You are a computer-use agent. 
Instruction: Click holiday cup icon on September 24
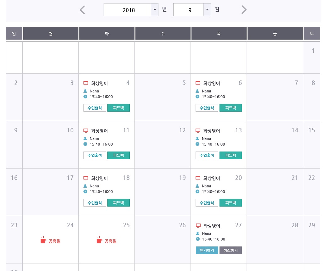pos(43,240)
